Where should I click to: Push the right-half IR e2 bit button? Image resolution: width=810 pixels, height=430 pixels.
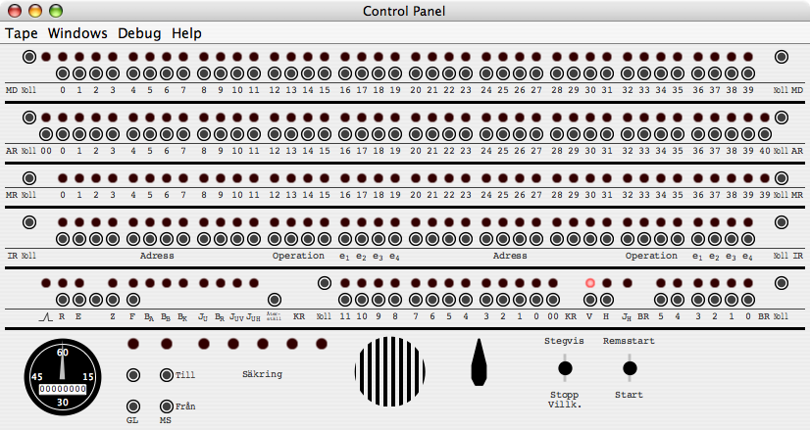click(x=715, y=240)
